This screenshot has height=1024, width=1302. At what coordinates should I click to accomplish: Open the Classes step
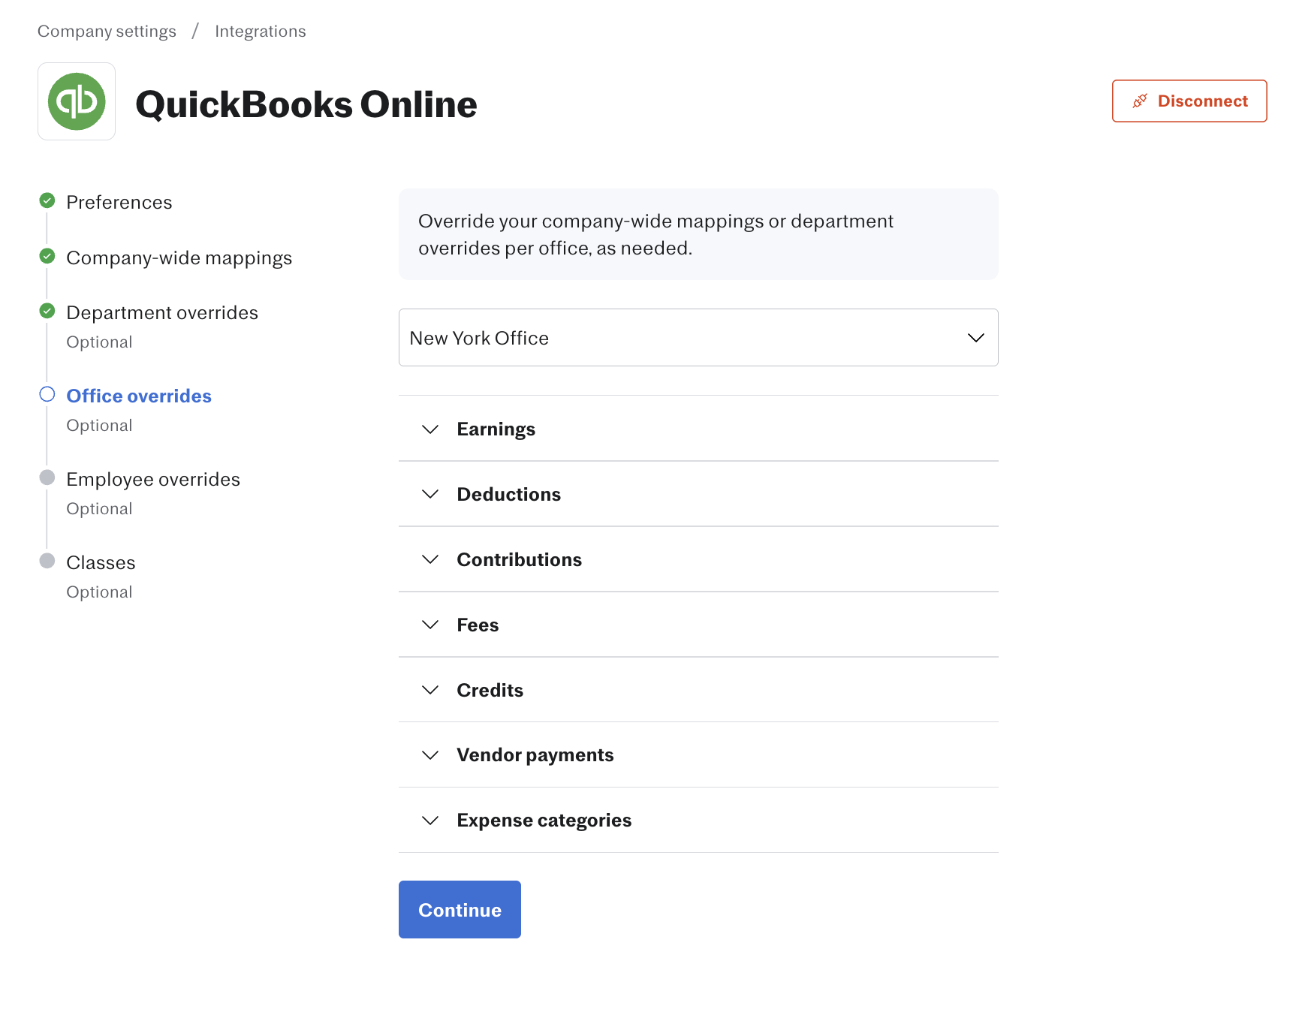[x=101, y=562]
